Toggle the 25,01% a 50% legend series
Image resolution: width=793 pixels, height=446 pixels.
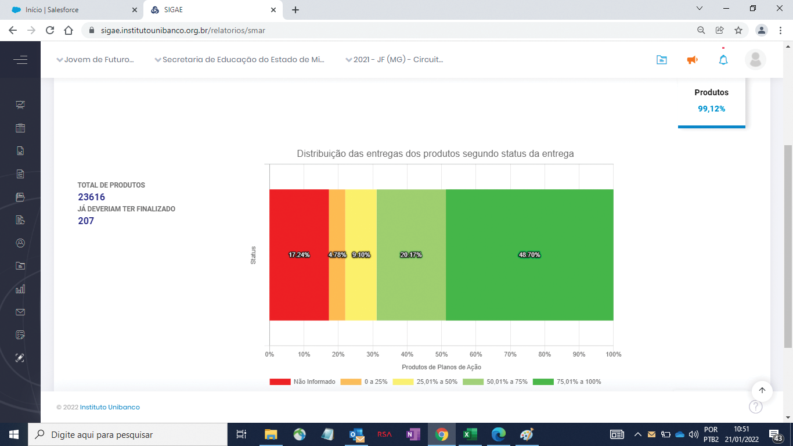point(425,382)
